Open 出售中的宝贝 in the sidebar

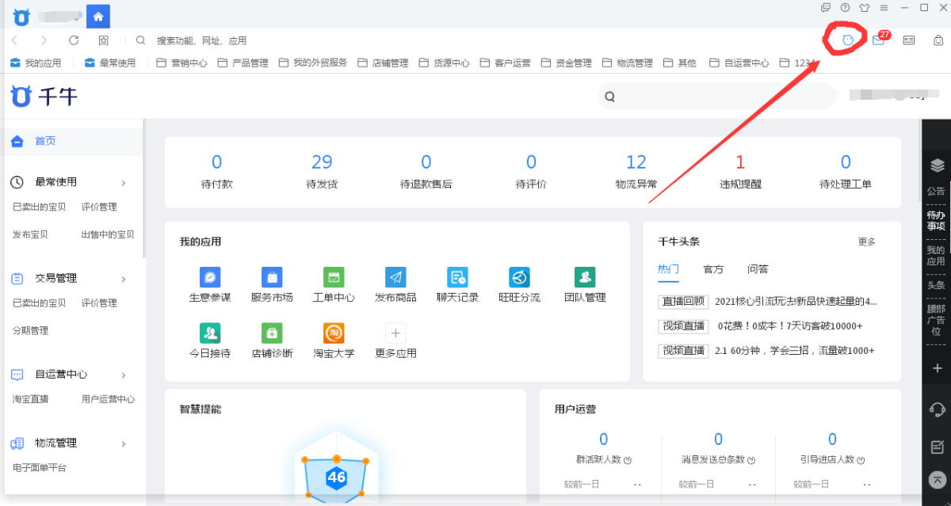108,234
